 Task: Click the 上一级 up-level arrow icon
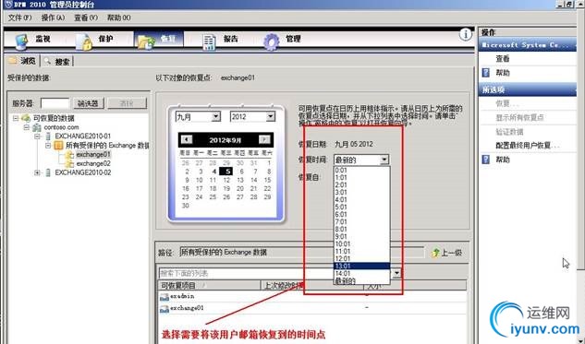point(435,254)
